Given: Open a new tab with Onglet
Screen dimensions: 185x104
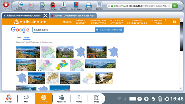Looking at the screenshot, I should click(42, 6).
